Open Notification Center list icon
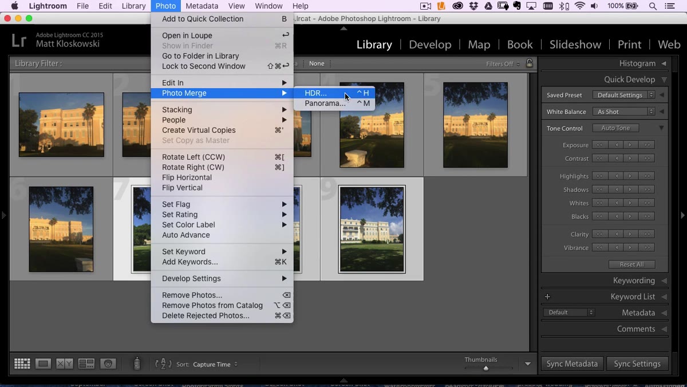This screenshot has width=687, height=387. click(x=670, y=6)
